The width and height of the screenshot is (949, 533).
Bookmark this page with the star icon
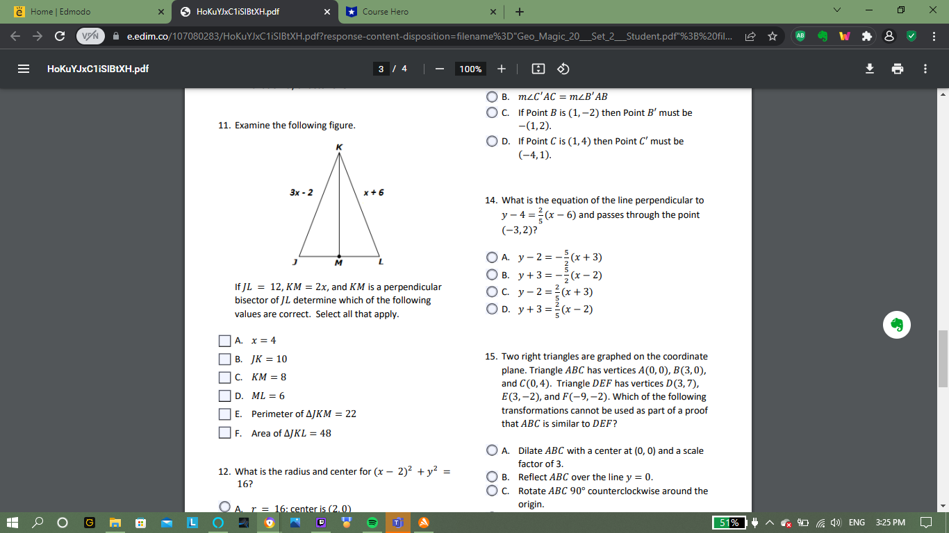coord(773,36)
